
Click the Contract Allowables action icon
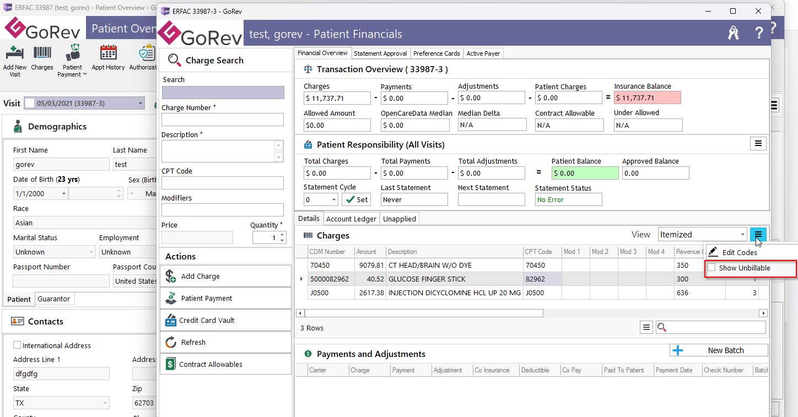(170, 364)
